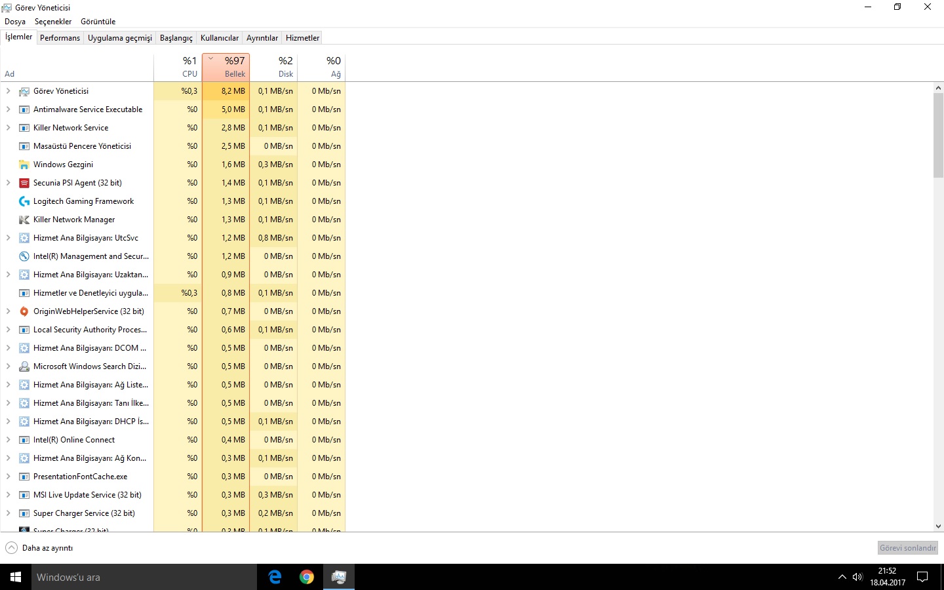Select the 0,8 MB/sn disk cell
Image resolution: width=944 pixels, height=590 pixels.
[x=274, y=238]
